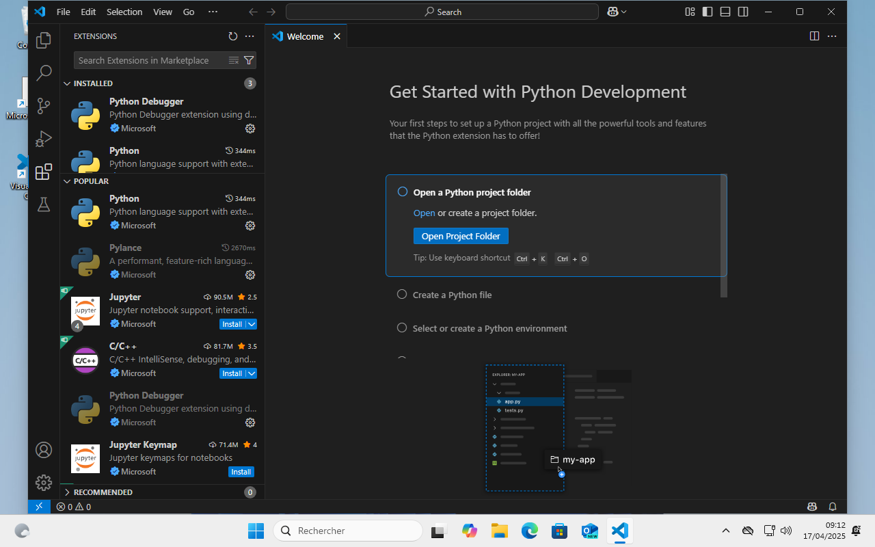Show more menu bar items ellipsis

click(213, 12)
